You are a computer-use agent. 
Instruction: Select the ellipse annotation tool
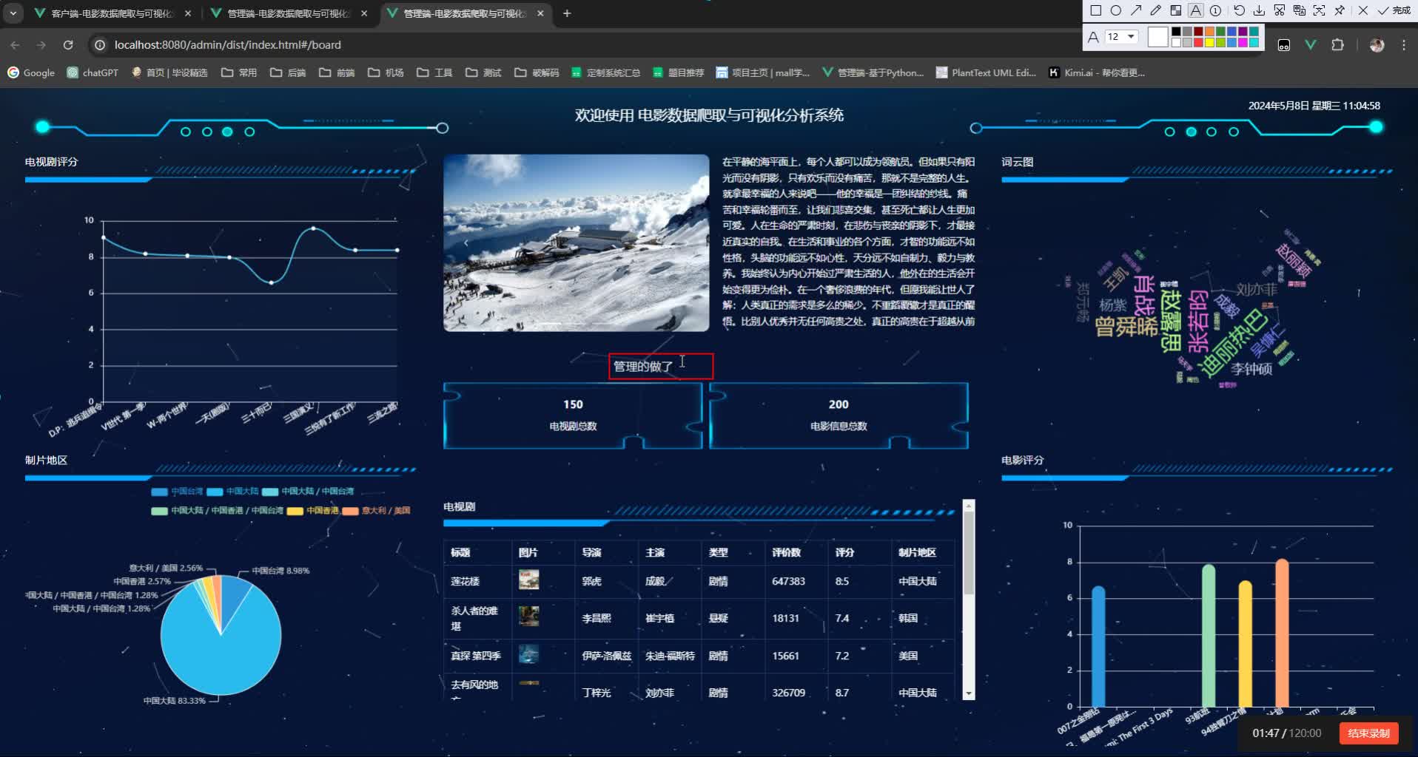pos(1116,10)
